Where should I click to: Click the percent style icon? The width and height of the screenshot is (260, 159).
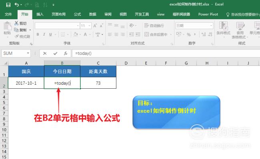[x=189, y=34]
